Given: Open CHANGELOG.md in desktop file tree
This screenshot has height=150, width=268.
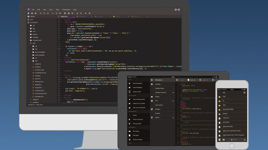Looking at the screenshot, I should click(40, 73).
